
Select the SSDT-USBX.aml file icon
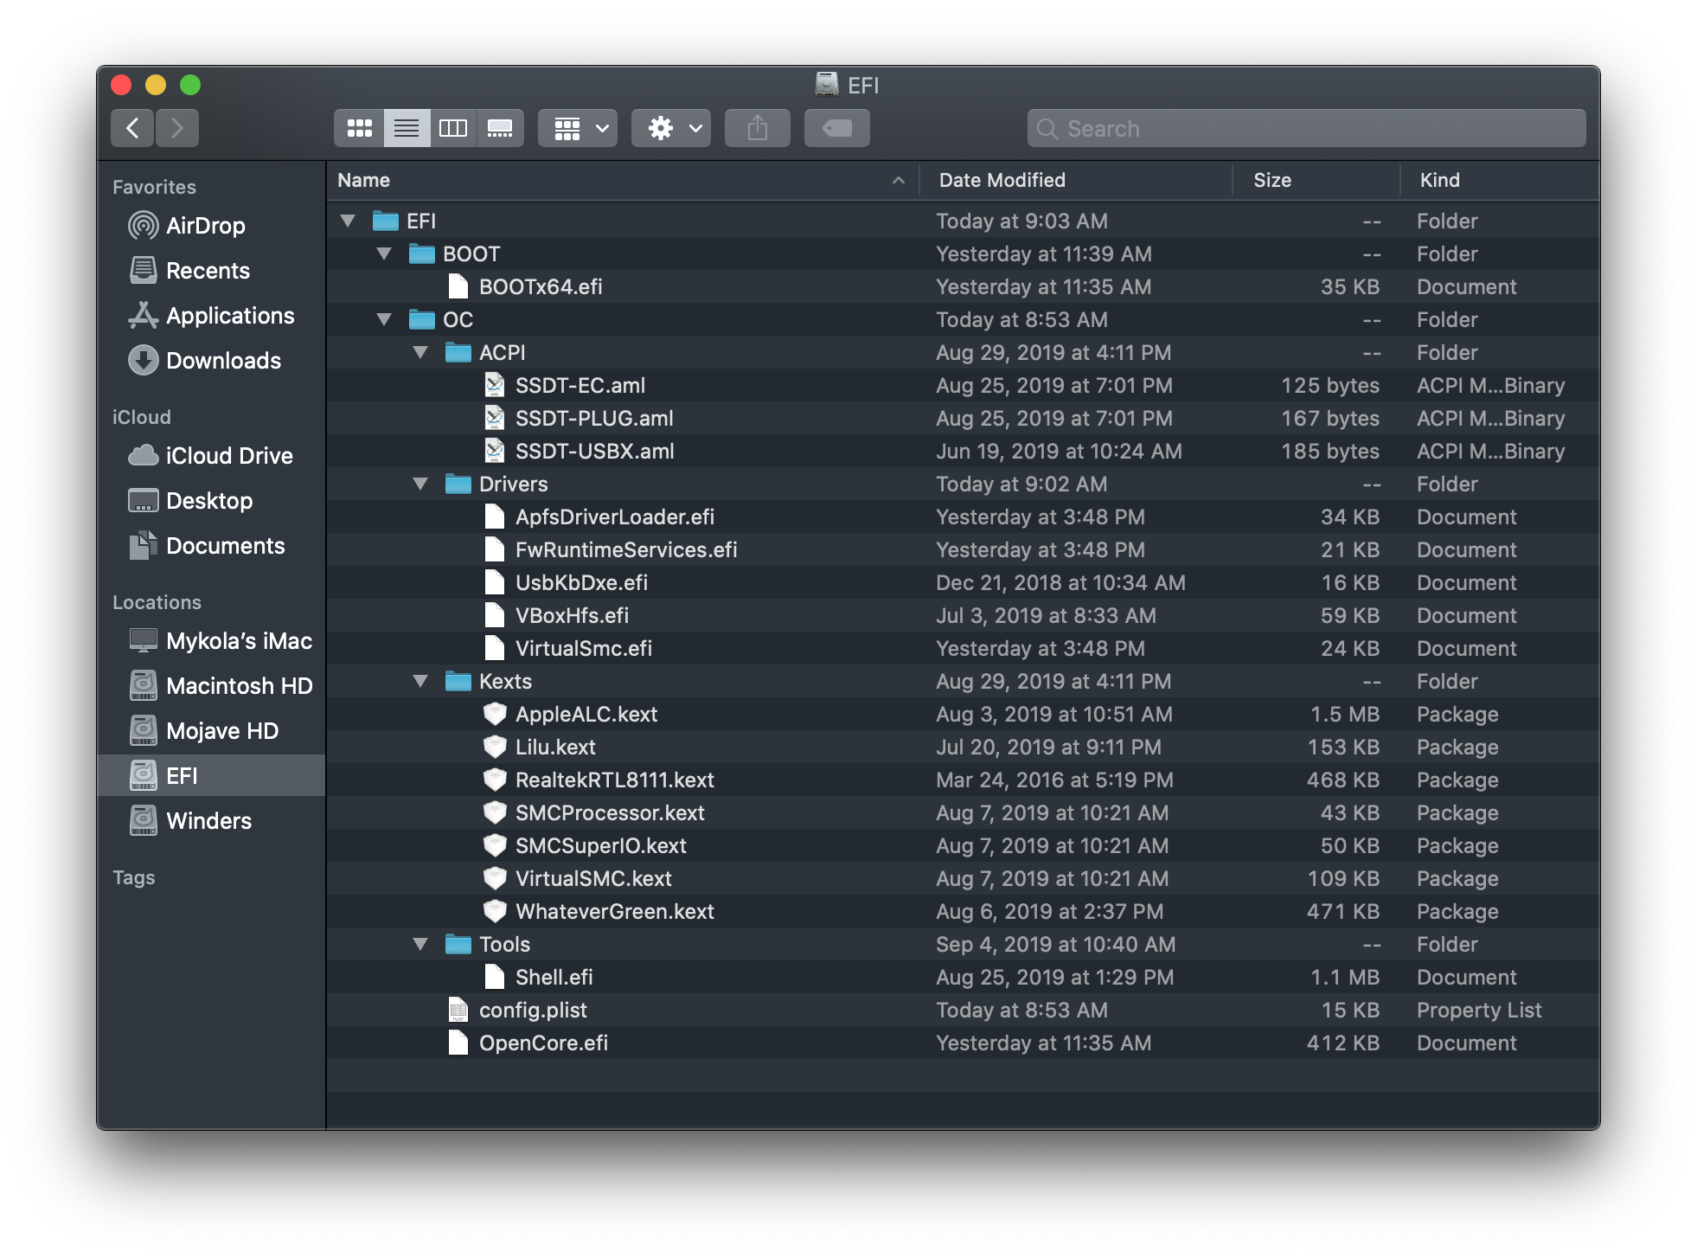495,451
